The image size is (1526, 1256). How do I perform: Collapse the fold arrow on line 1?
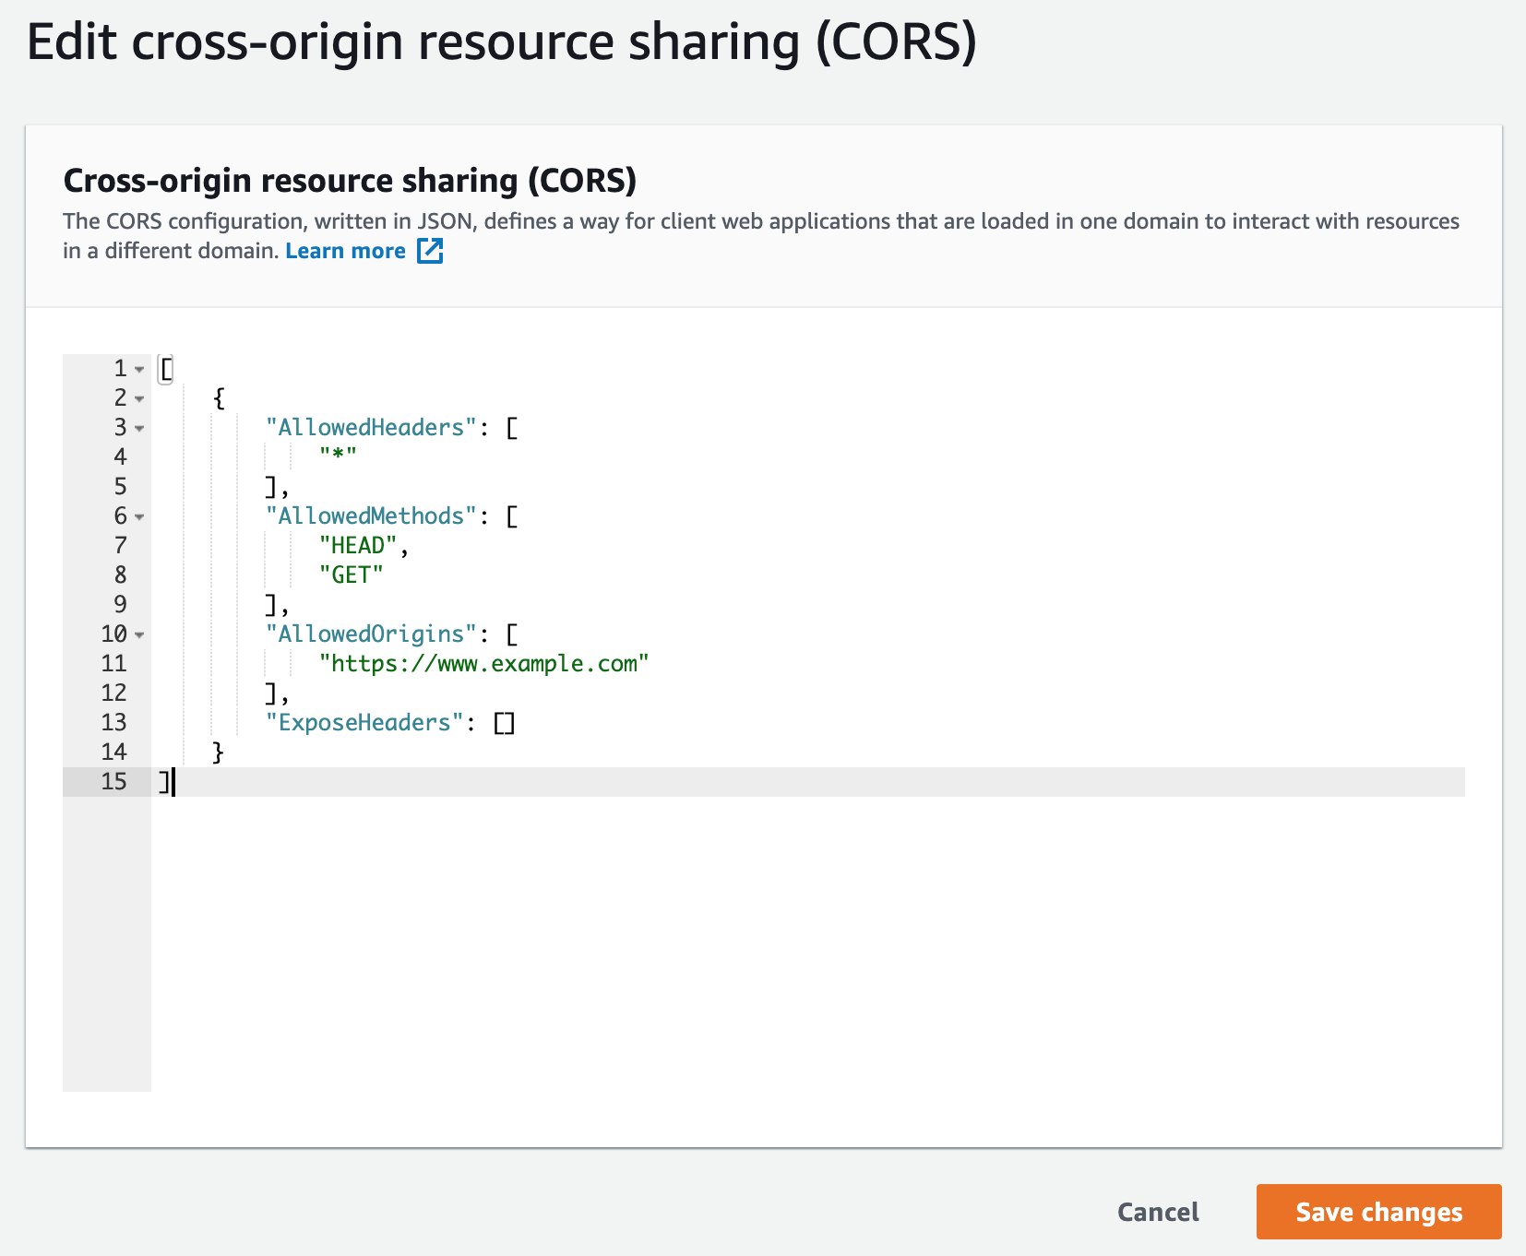tap(139, 369)
